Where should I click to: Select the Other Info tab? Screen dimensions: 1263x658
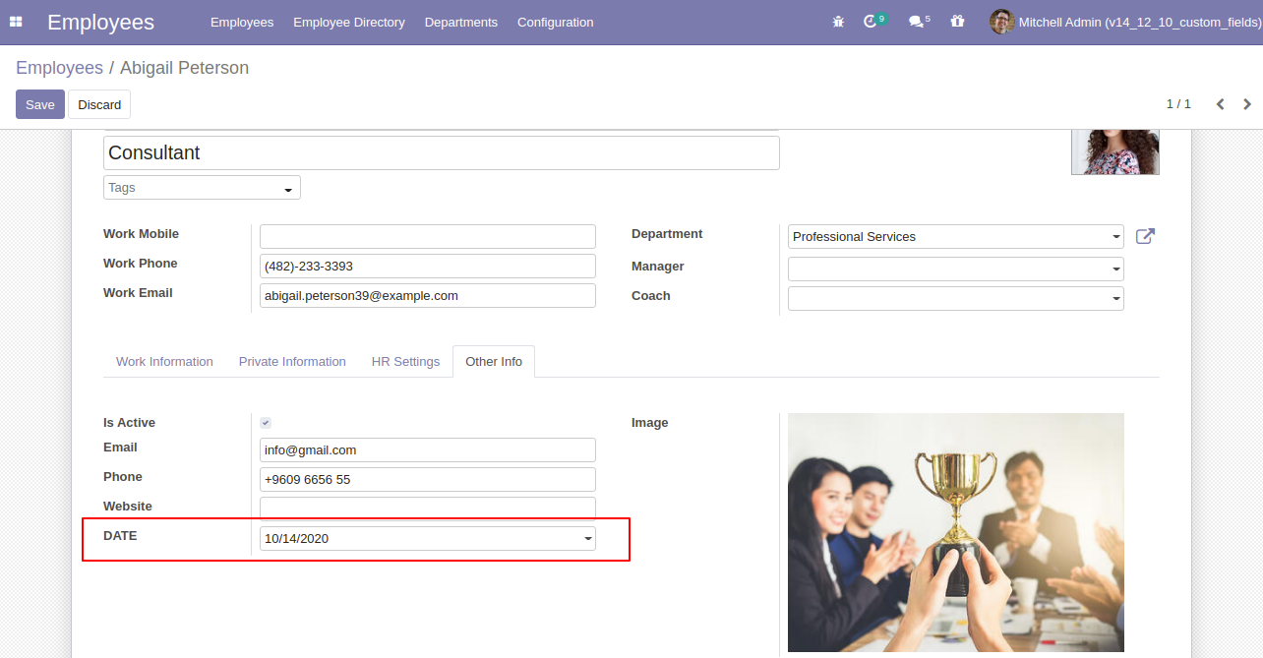tap(494, 362)
